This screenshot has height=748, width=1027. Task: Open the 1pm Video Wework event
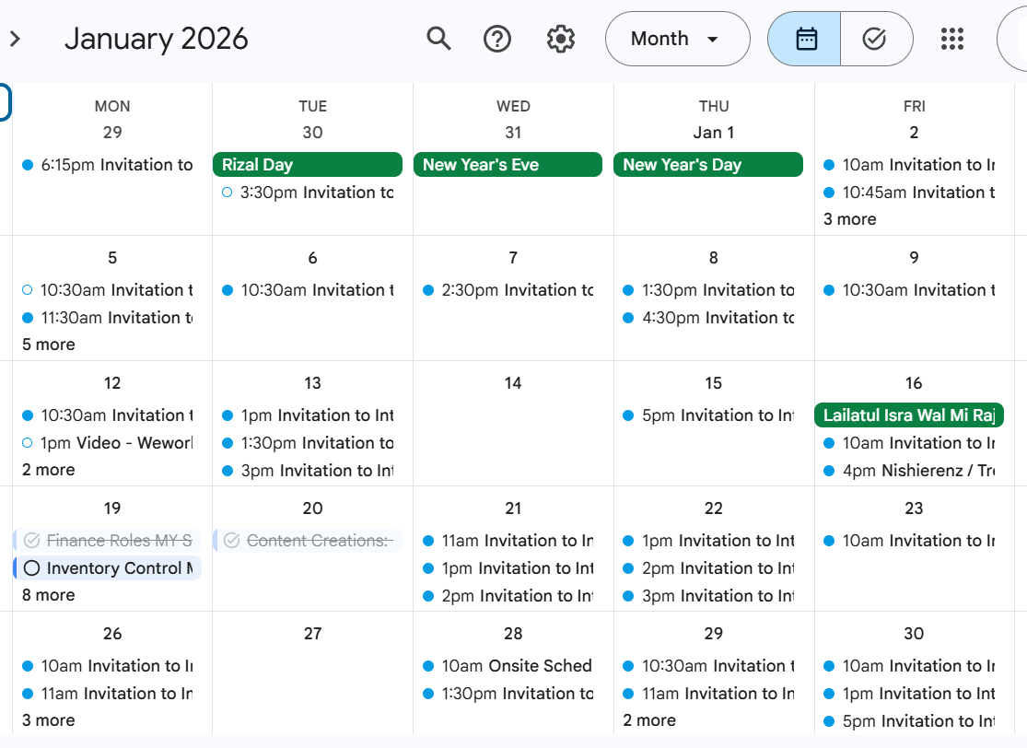point(115,443)
